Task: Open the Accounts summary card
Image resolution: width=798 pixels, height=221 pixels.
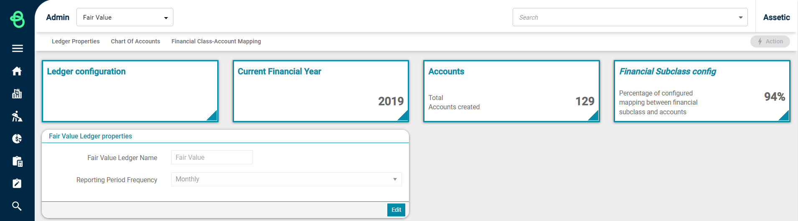Action: (511, 91)
